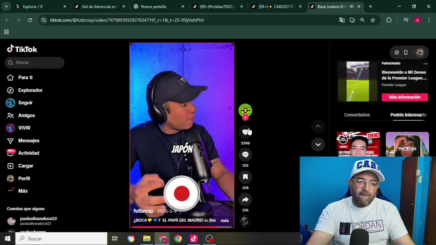The width and height of the screenshot is (436, 245).
Task: Open VIVIR live section
Action: coord(19,128)
